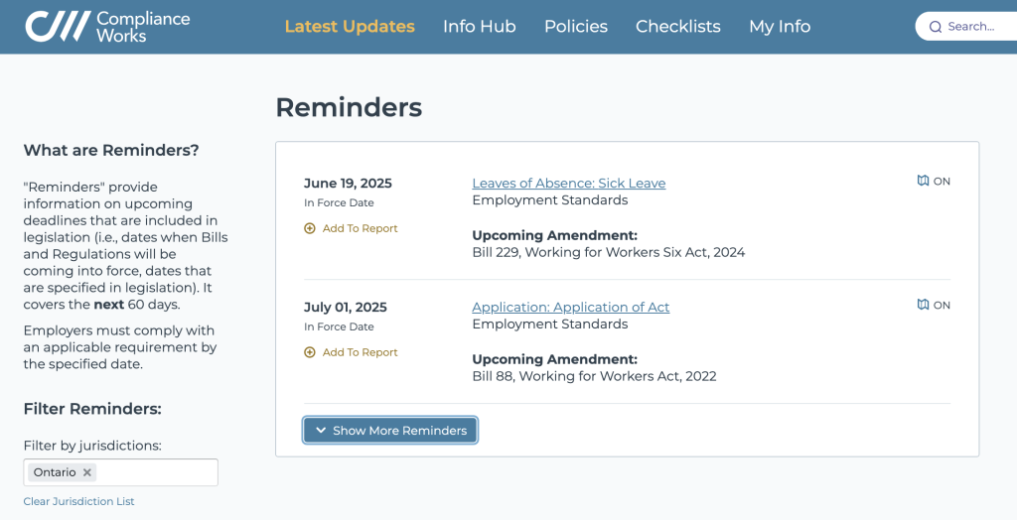This screenshot has height=520, width=1017.
Task: Click the plus icon for June 19 reminder
Action: pyautogui.click(x=310, y=228)
